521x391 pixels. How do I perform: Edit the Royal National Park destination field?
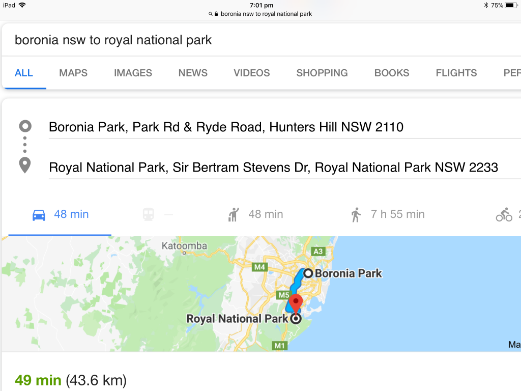pos(273,167)
